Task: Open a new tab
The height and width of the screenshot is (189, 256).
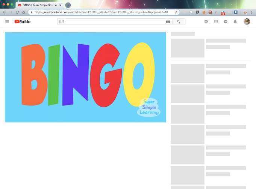Action: [68, 5]
